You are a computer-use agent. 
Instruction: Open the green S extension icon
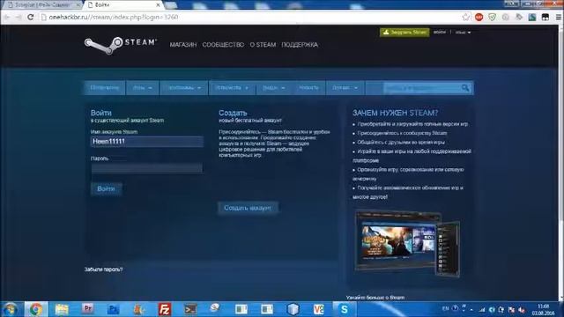point(532,17)
